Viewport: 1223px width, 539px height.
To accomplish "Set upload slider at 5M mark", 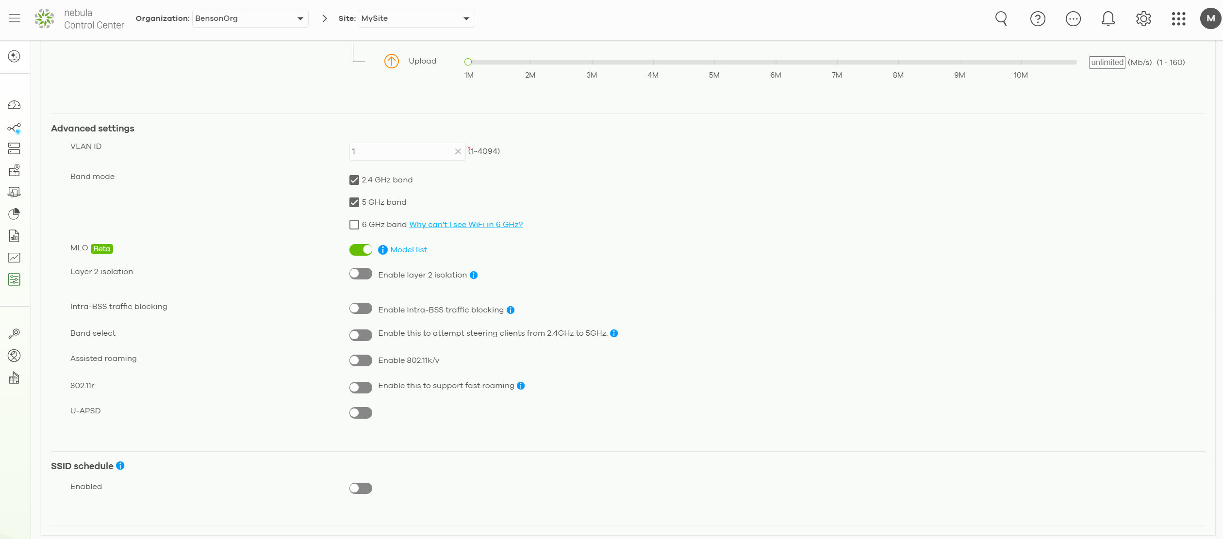I will (x=714, y=62).
